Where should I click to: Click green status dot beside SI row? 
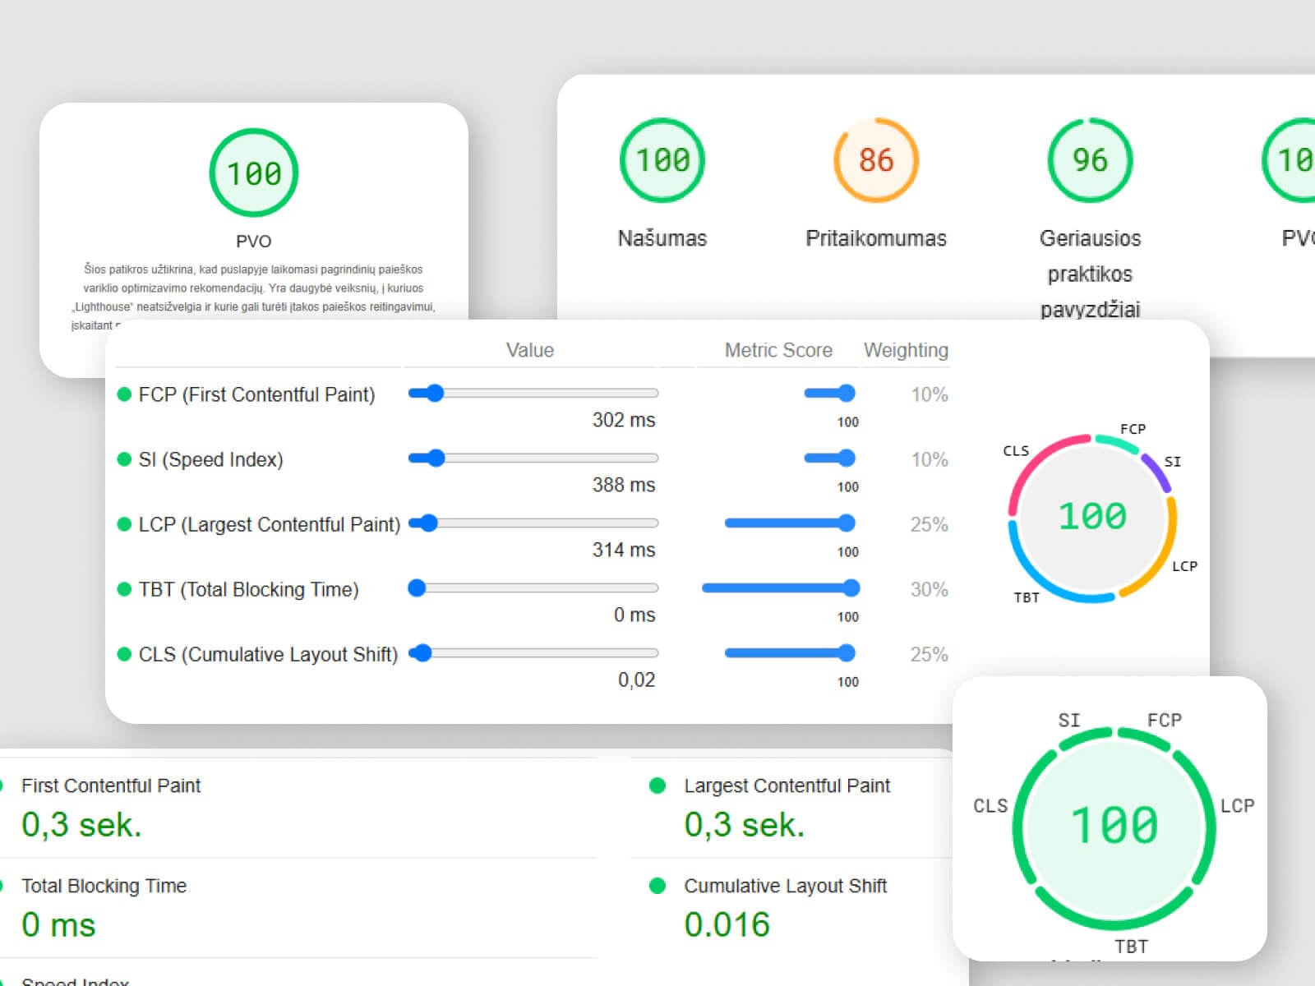[124, 459]
